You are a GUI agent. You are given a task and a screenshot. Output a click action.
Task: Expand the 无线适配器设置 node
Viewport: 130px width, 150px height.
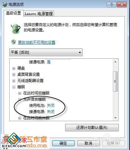14,81
